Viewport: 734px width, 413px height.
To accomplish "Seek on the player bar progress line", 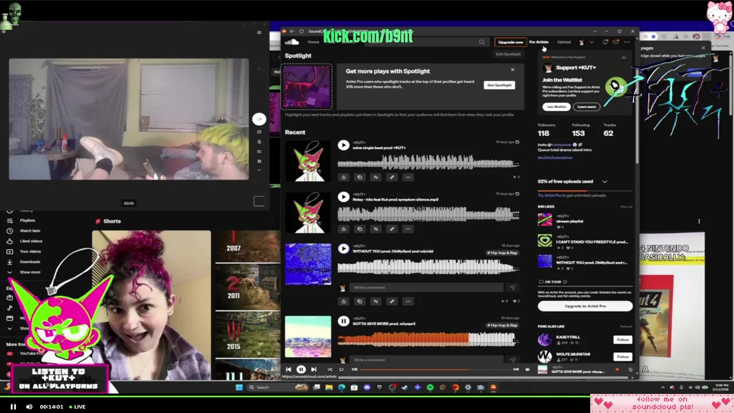I will 435,369.
